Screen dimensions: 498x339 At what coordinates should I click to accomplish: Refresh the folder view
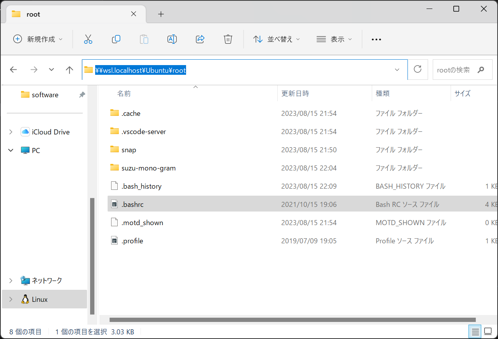pyautogui.click(x=418, y=69)
